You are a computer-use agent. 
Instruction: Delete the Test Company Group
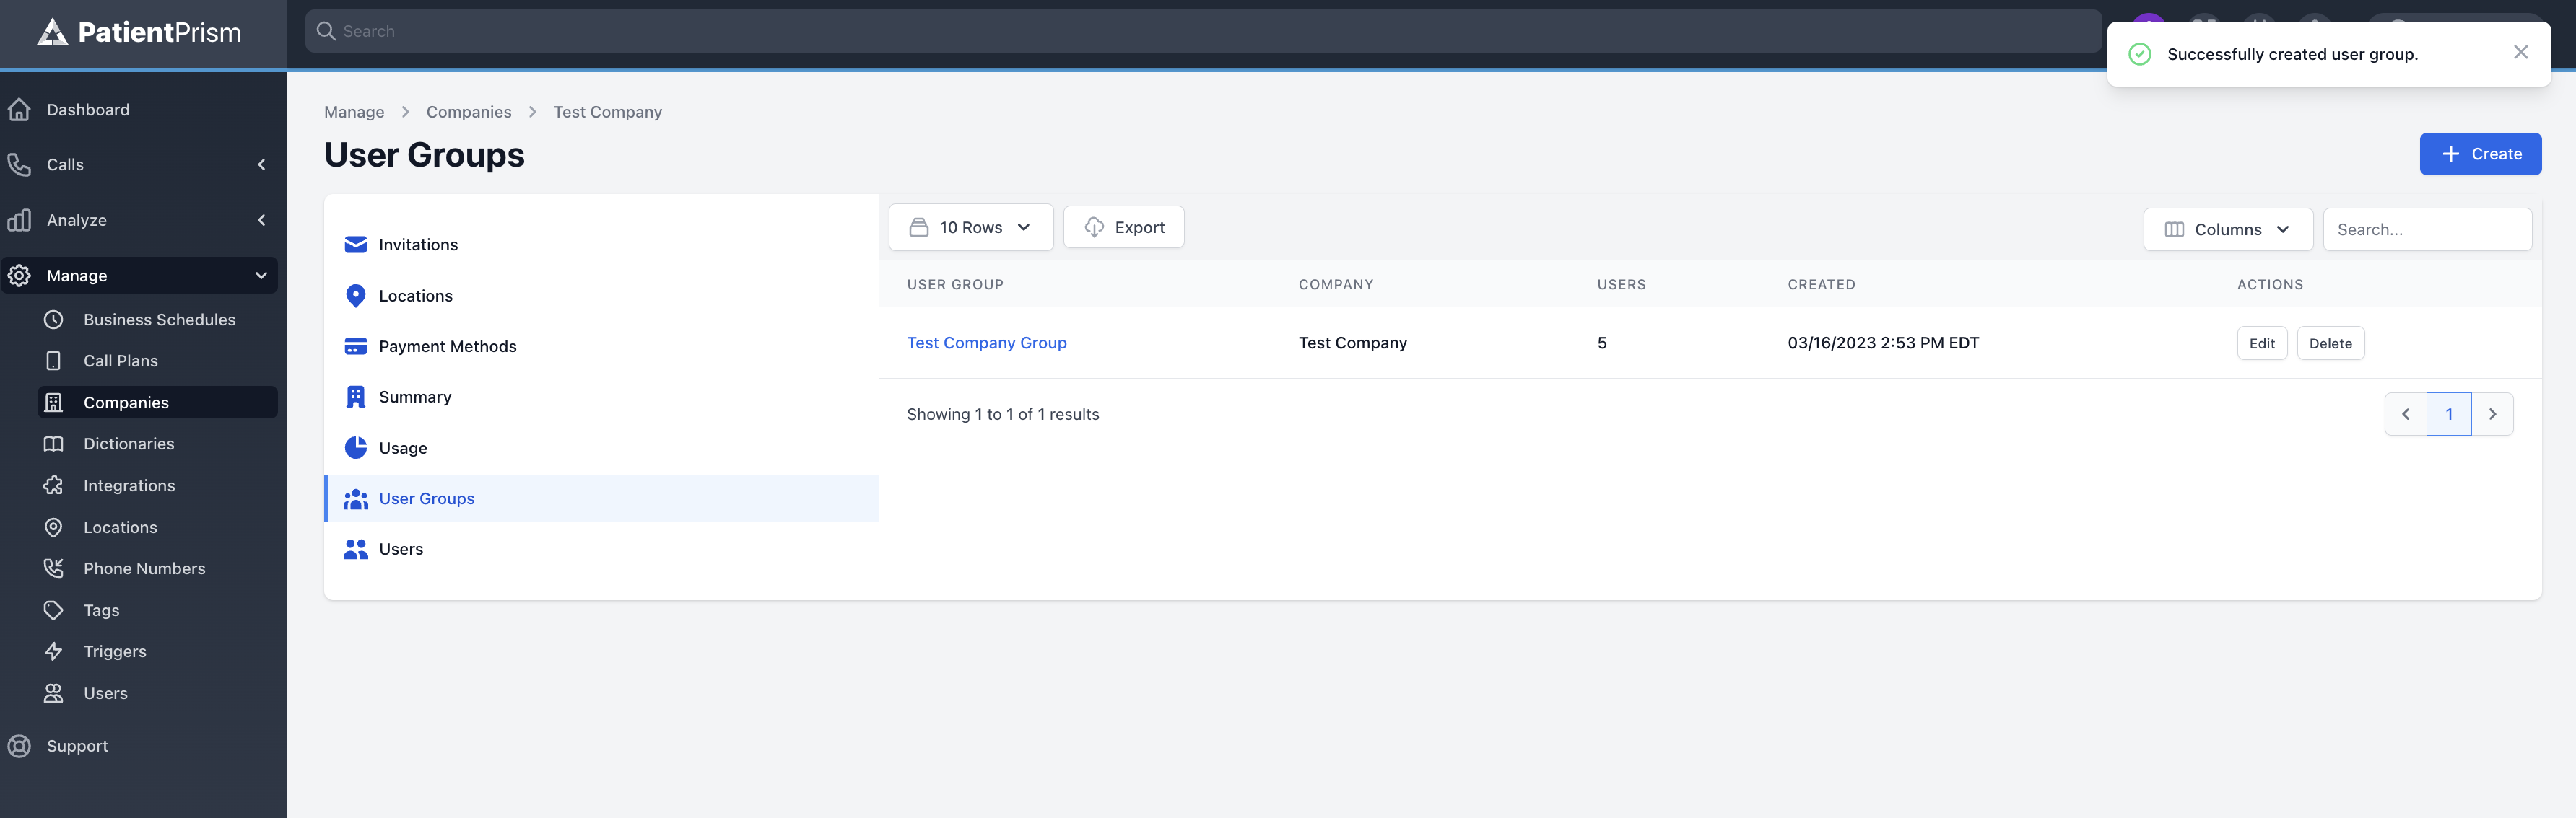click(x=2330, y=343)
